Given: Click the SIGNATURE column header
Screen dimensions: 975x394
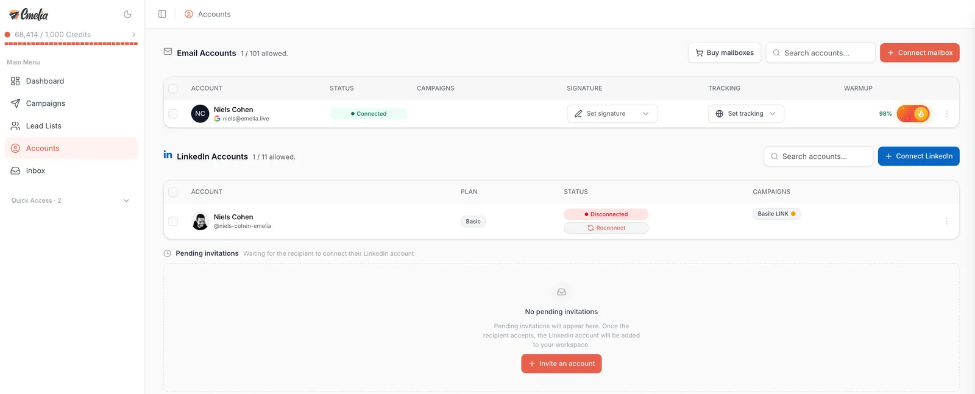Looking at the screenshot, I should coord(584,88).
